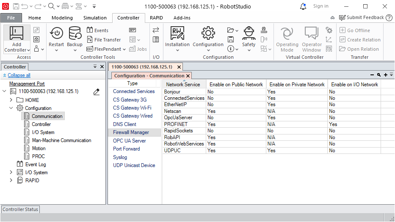Viewport: 395px width, 222px height.
Task: Select the Motion configuration topic
Action: [x=39, y=148]
